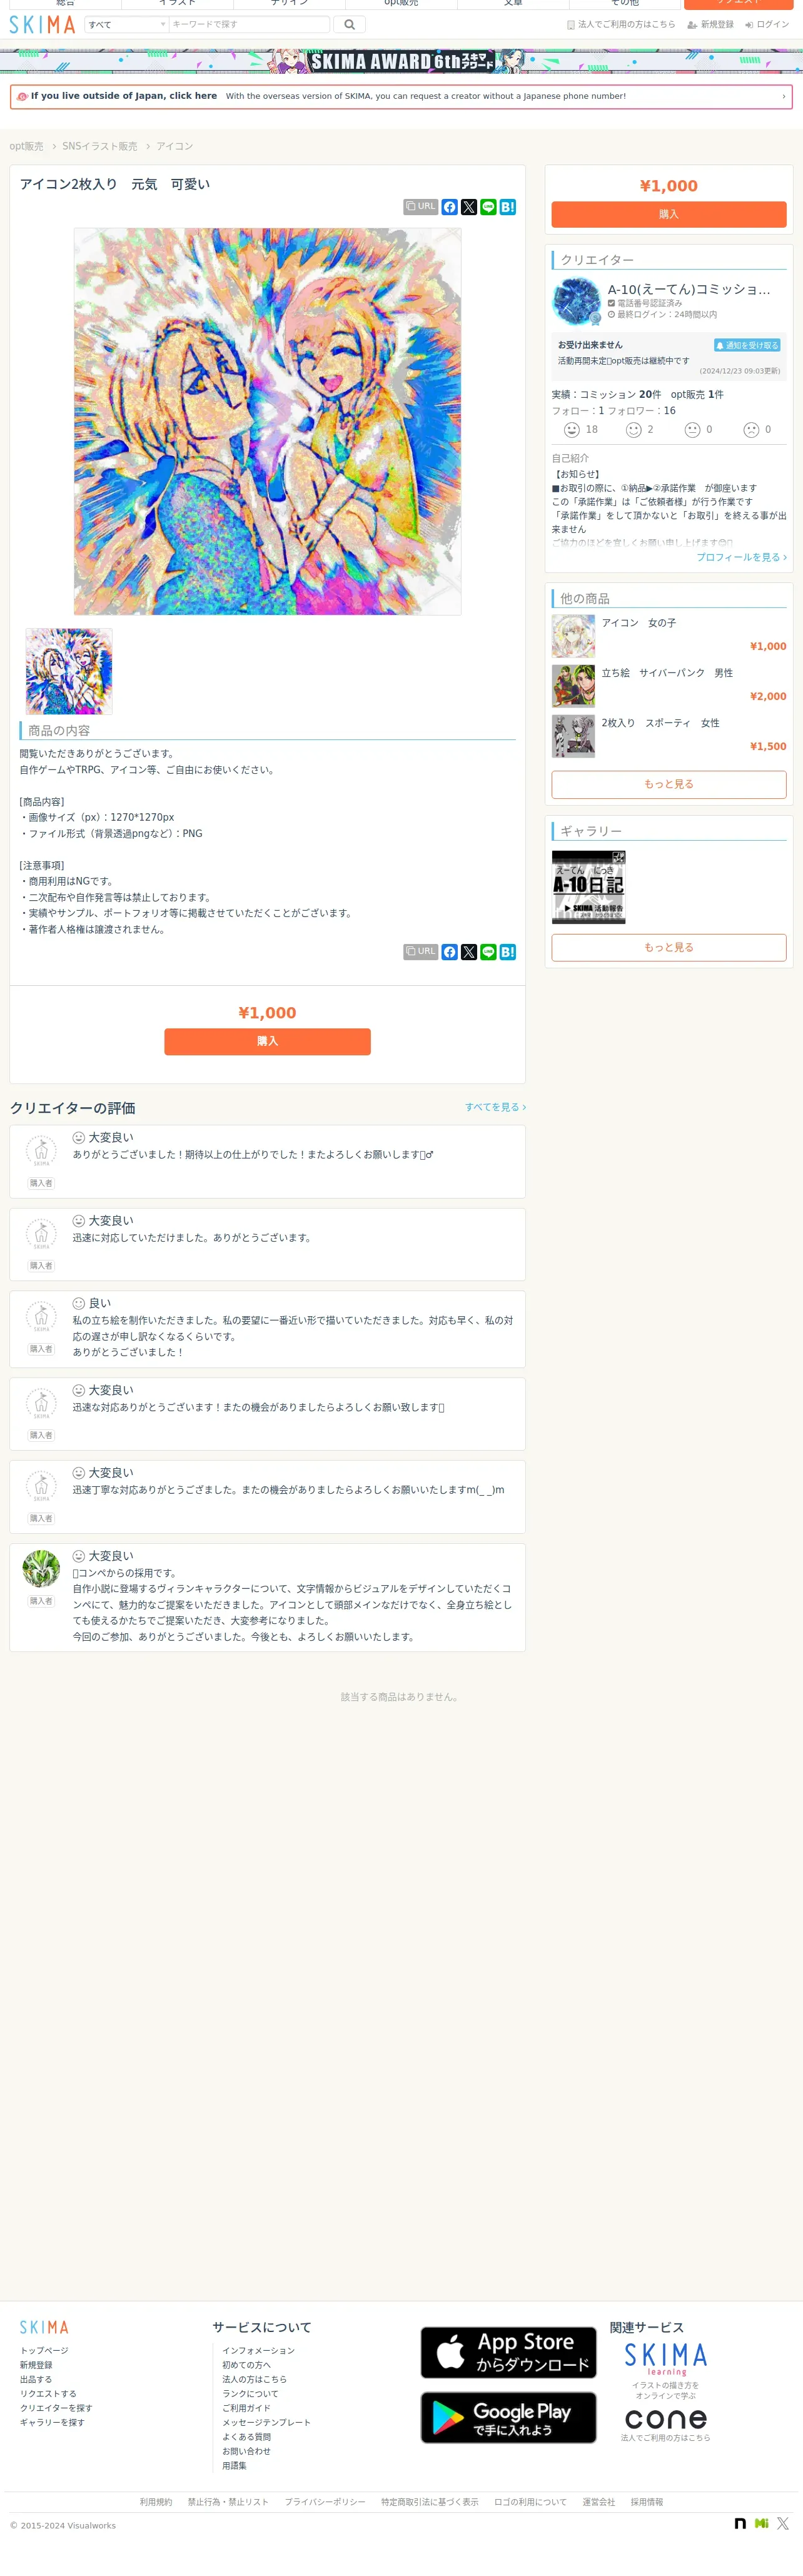Click the very good smiley rating icon showing 18
Screen dimensions: 803x2576
point(572,430)
